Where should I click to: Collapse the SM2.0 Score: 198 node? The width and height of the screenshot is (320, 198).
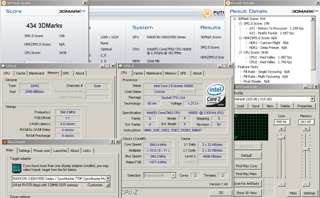(241, 24)
